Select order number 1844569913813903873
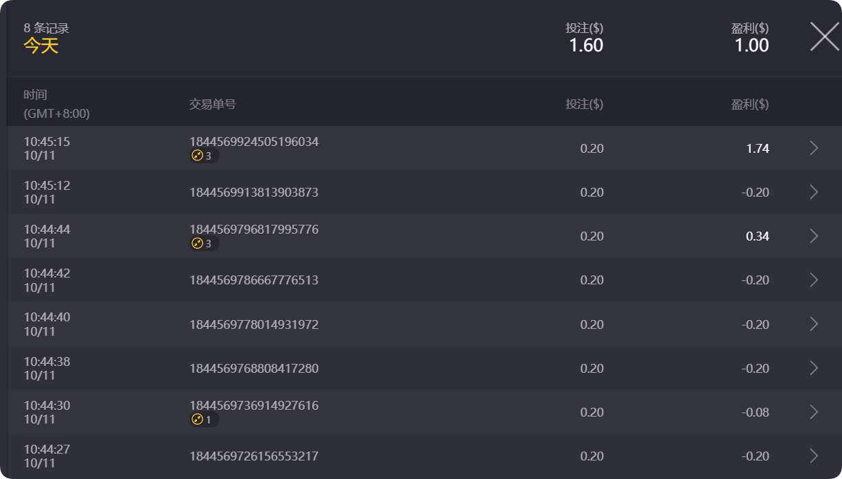 point(254,192)
